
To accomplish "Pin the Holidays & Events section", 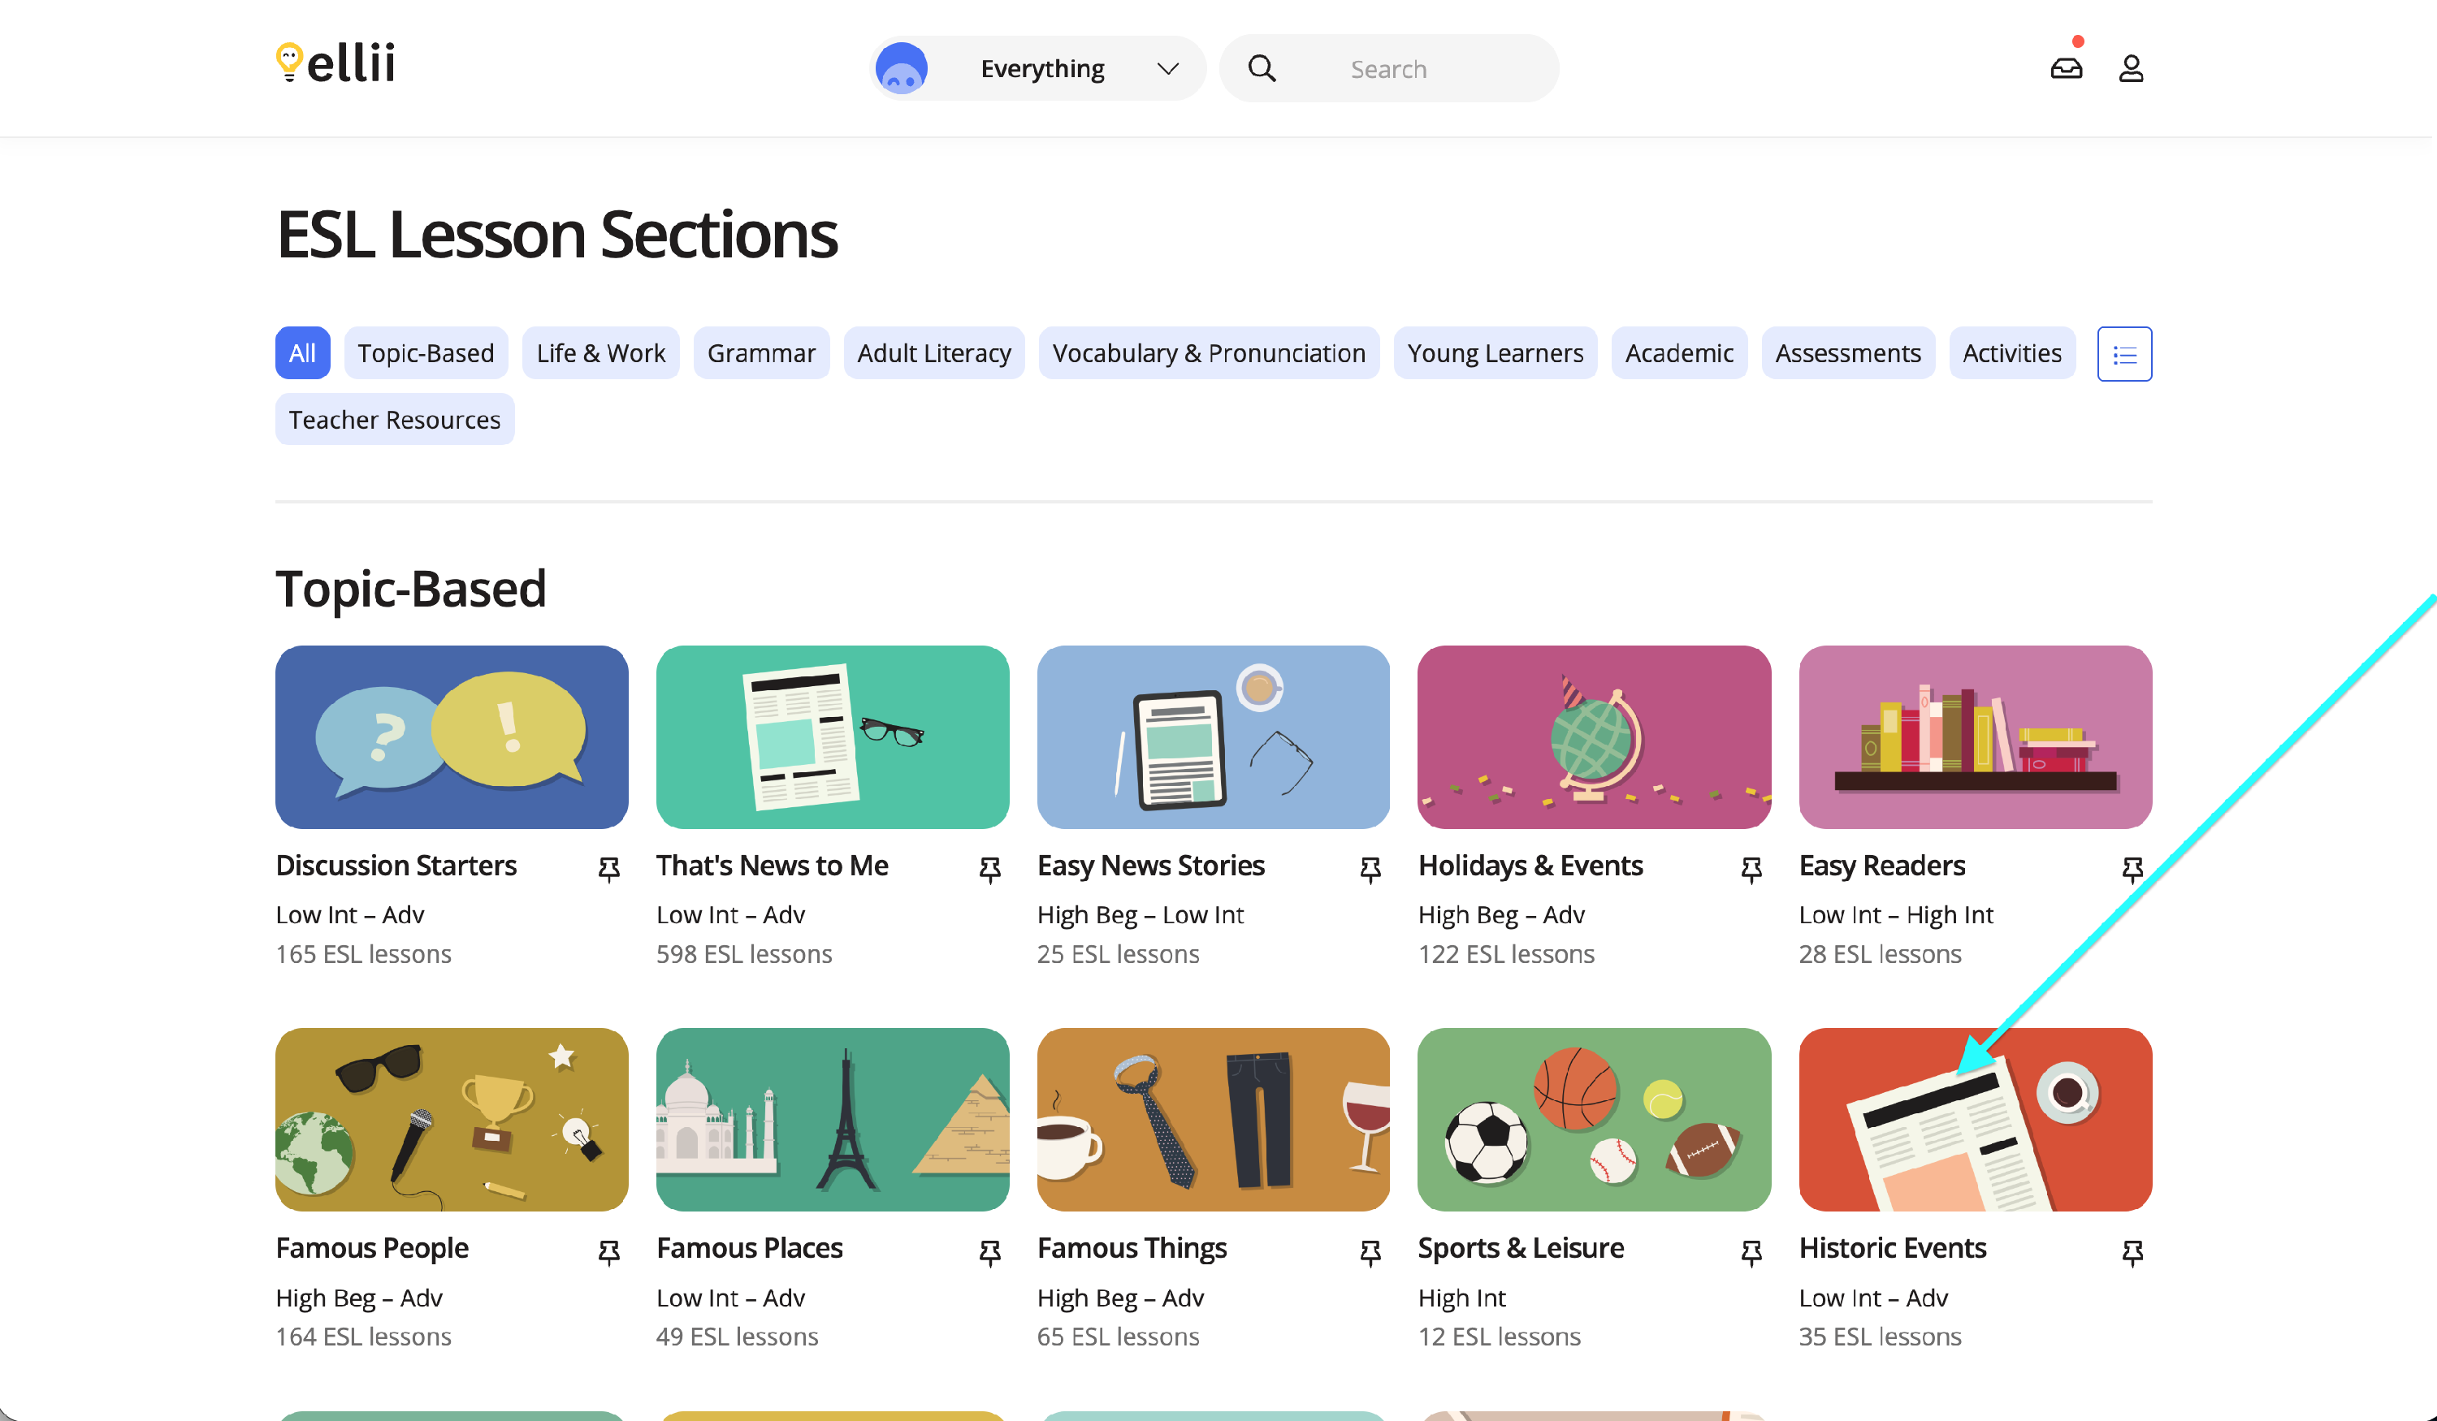I will [1751, 869].
